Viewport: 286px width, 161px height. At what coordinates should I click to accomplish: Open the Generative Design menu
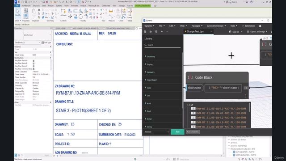click(x=216, y=26)
